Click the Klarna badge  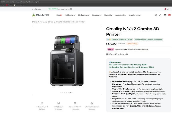pyautogui.click(x=110, y=49)
